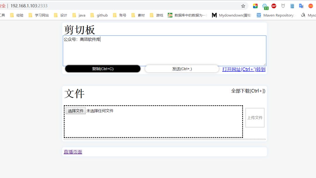Click the 复制(Ctrl+C) button
Viewport: 316px width, 178px height.
(x=103, y=68)
